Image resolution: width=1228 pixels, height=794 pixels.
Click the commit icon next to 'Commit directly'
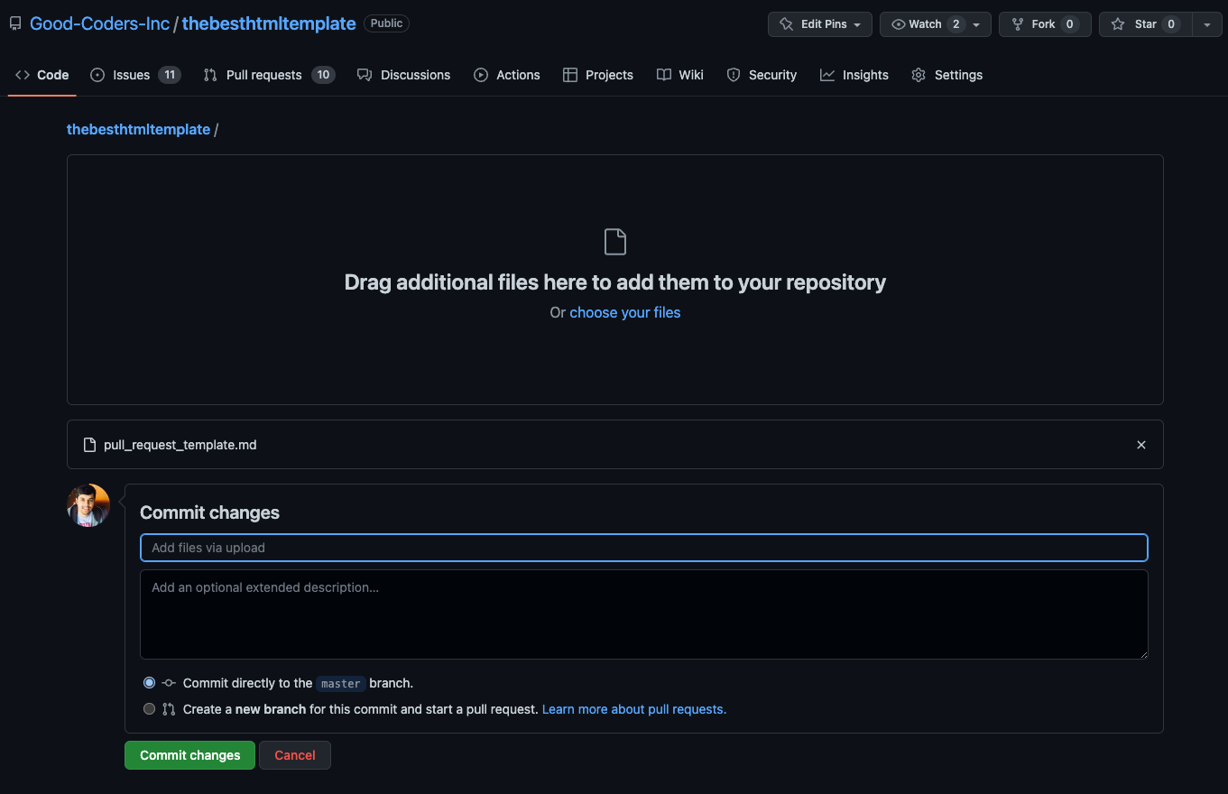pyautogui.click(x=169, y=683)
